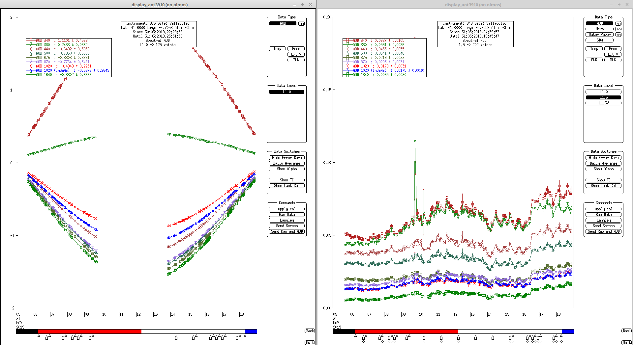The width and height of the screenshot is (633, 345).
Task: Minimize the left display_aot3910 window
Action: click(294, 5)
